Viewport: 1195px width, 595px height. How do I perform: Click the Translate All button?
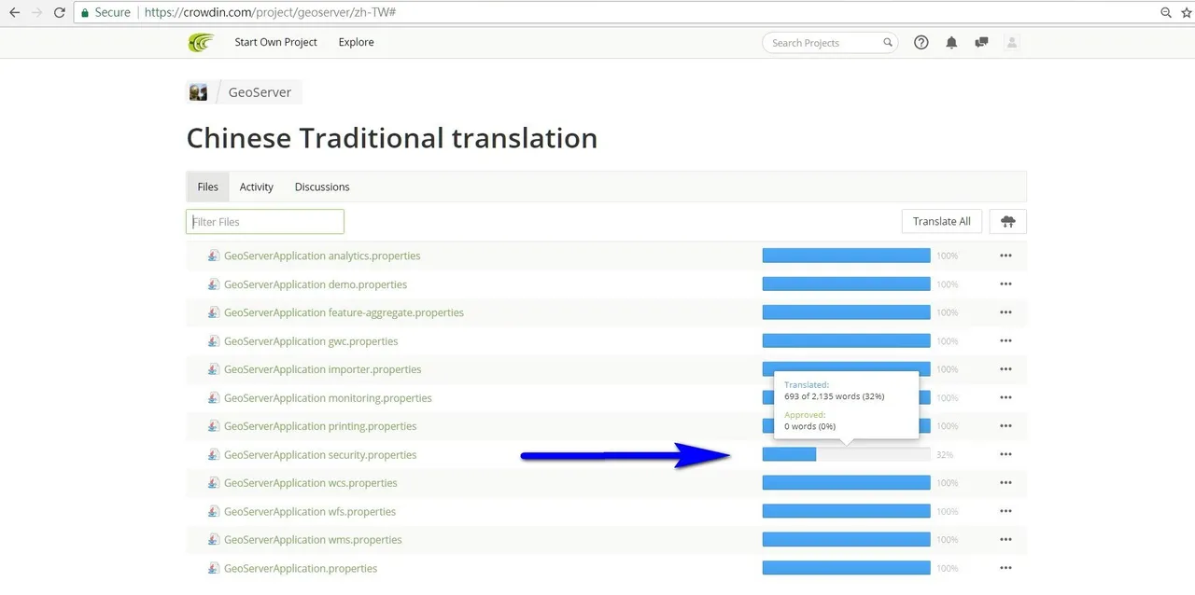coord(941,221)
